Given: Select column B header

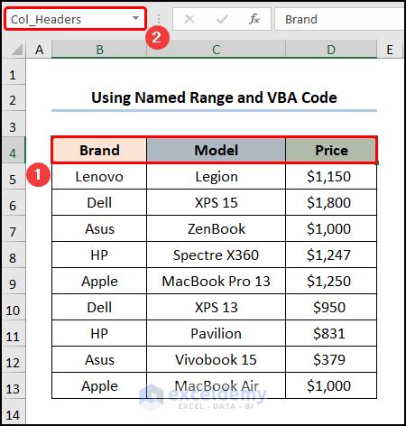Looking at the screenshot, I should coord(99,50).
